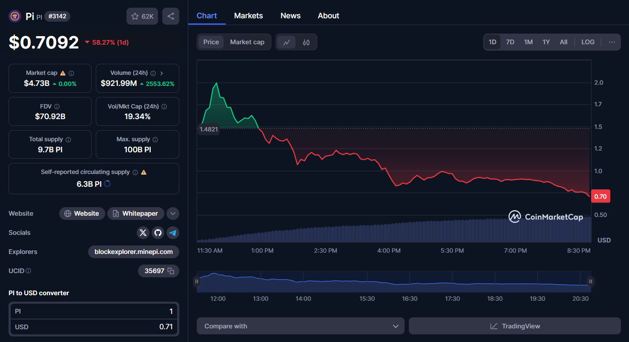Select the line chart type icon
629x342 pixels.
(287, 42)
